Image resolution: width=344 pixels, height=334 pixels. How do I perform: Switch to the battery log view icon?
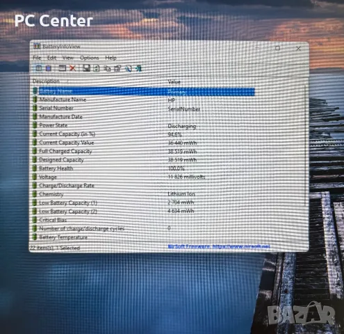click(49, 68)
